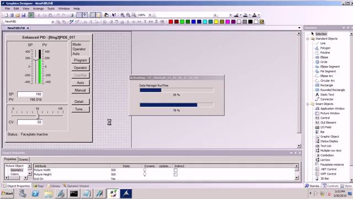Click the Tune... button

click(81, 109)
